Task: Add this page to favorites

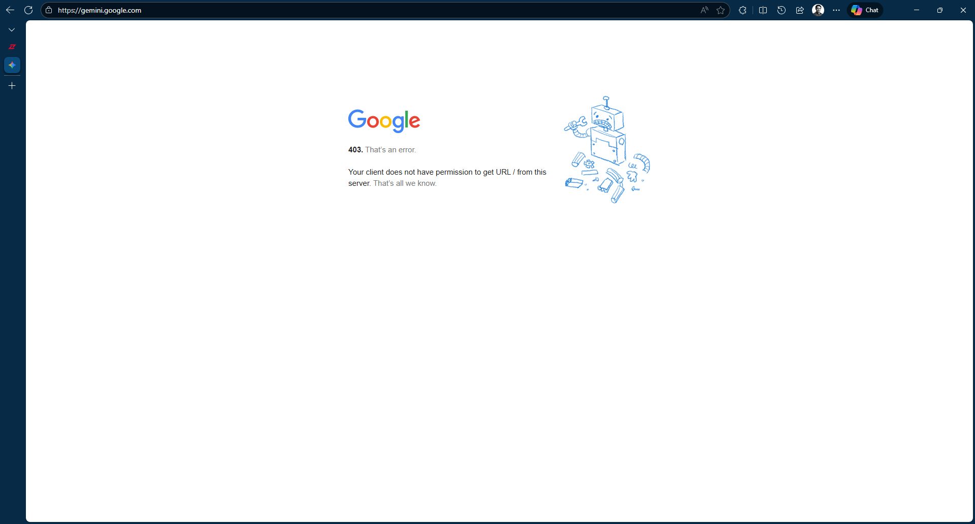Action: pos(720,10)
